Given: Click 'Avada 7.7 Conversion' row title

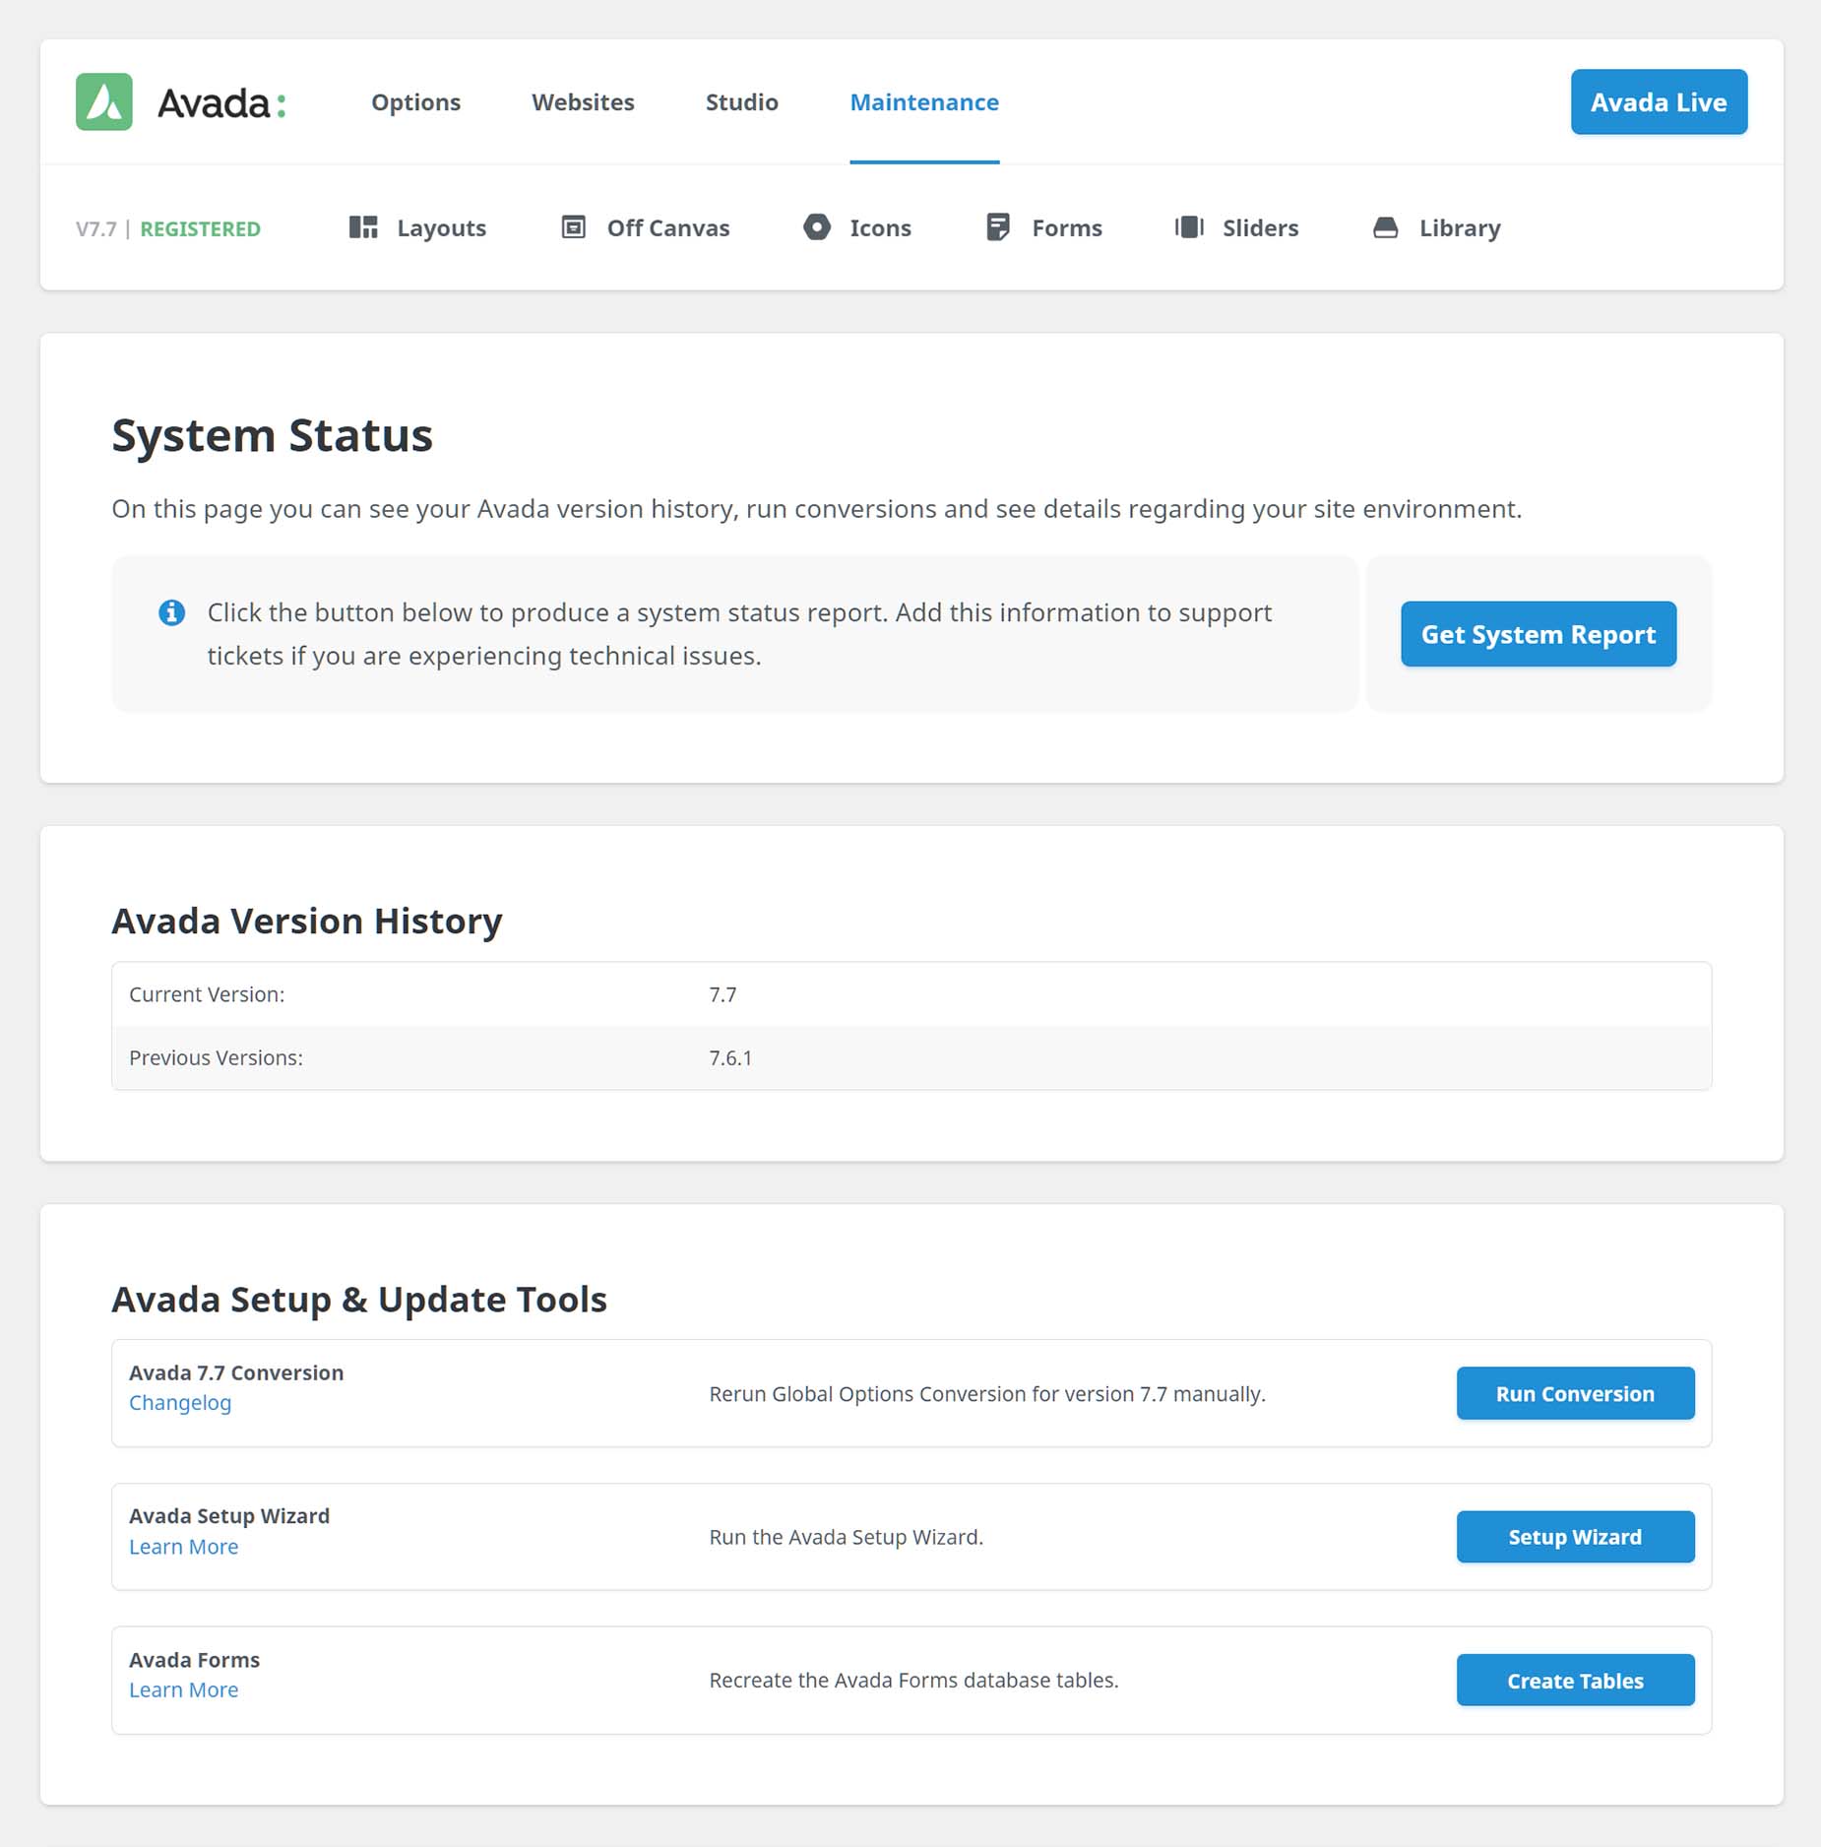Looking at the screenshot, I should click(x=236, y=1372).
